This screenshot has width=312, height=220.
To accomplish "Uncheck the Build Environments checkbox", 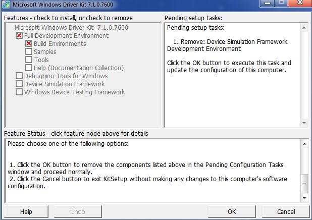I will (29, 44).
